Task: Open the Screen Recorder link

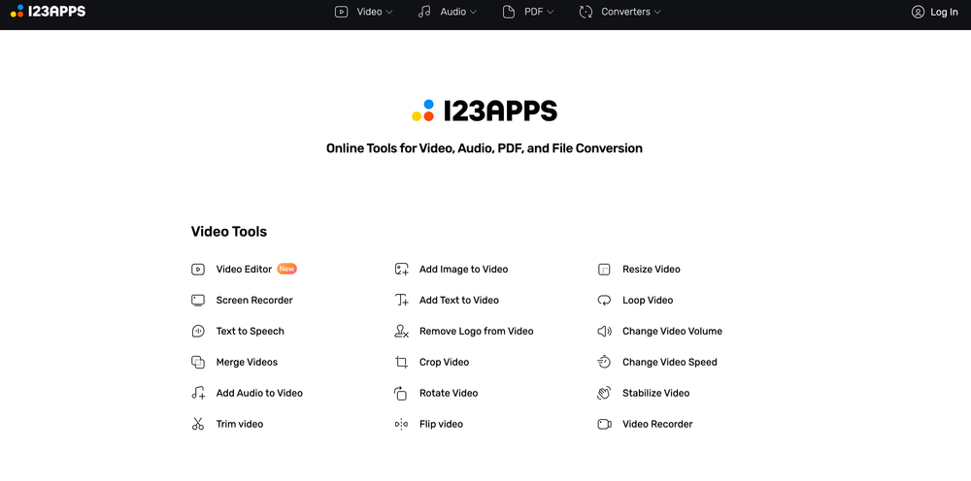Action: tap(254, 301)
